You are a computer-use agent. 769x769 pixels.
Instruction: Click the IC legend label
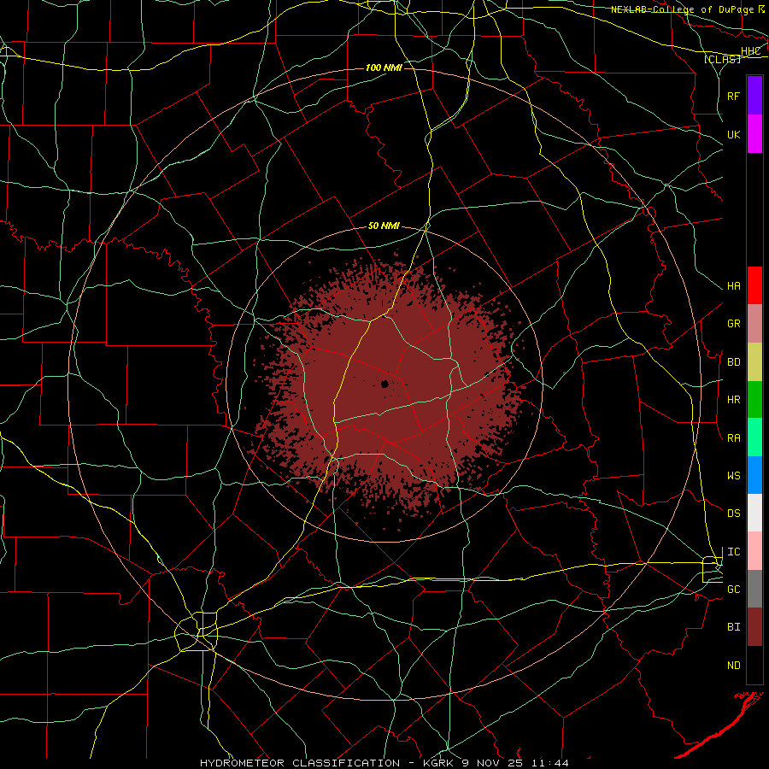click(x=734, y=552)
